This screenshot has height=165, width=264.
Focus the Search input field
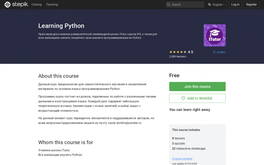point(185,4)
